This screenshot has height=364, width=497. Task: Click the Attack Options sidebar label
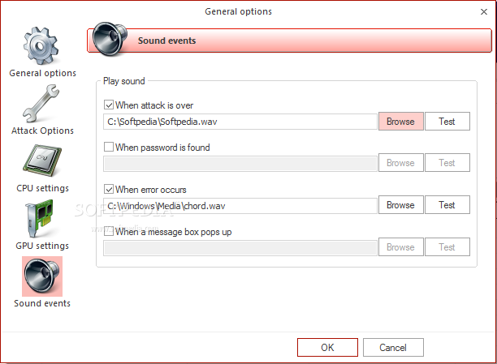pos(42,131)
